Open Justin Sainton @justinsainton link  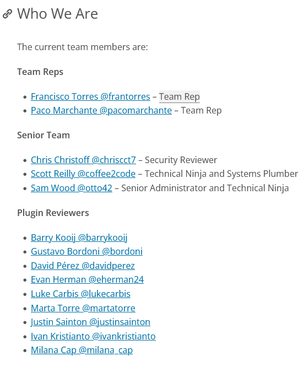90,322
